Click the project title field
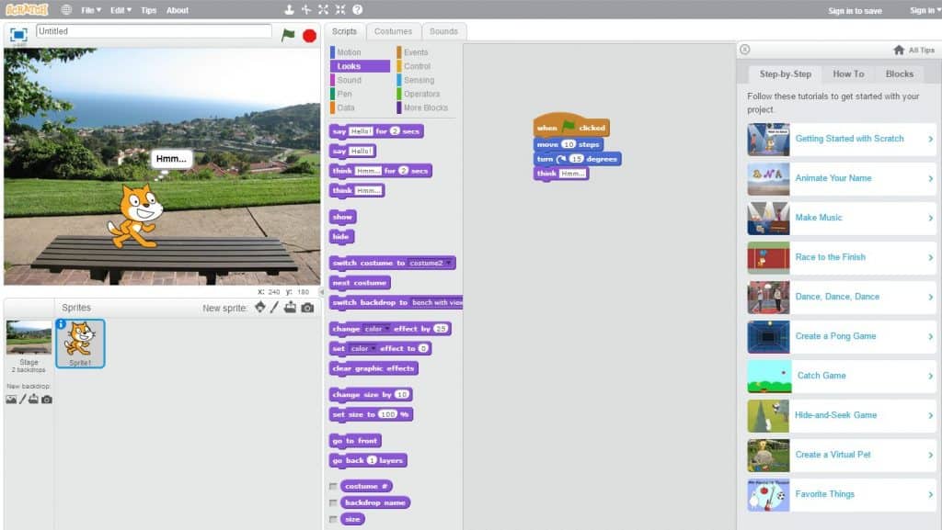The image size is (942, 530). (154, 31)
